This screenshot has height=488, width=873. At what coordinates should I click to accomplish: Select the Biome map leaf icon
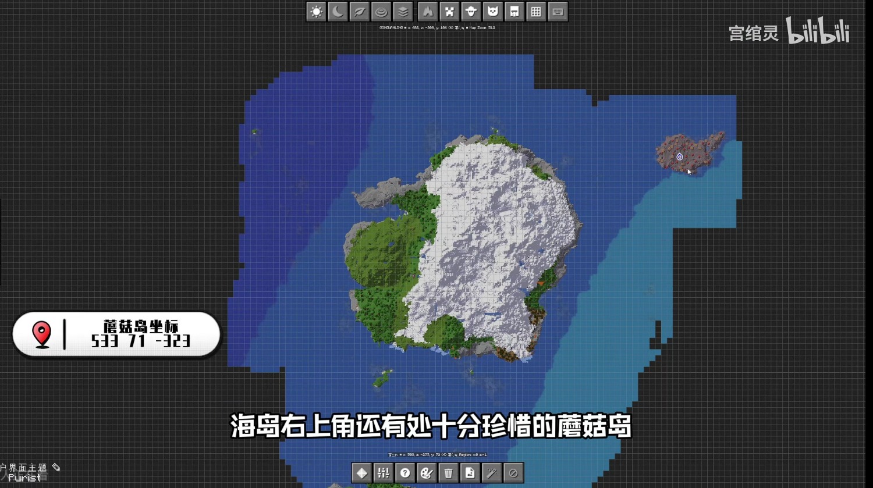coord(360,12)
